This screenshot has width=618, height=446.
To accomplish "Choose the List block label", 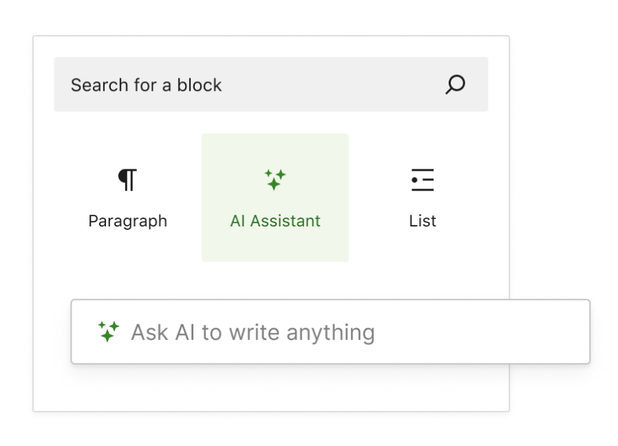I will [423, 221].
